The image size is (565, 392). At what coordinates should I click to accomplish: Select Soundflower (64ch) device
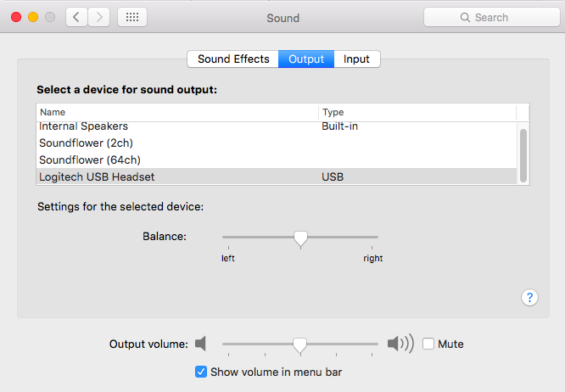pos(277,160)
